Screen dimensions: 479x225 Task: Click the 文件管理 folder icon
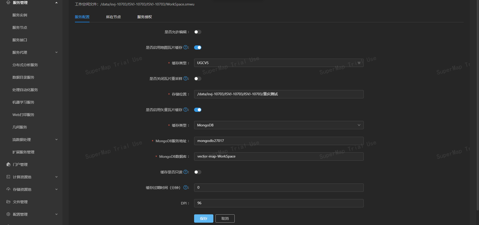[8, 202]
